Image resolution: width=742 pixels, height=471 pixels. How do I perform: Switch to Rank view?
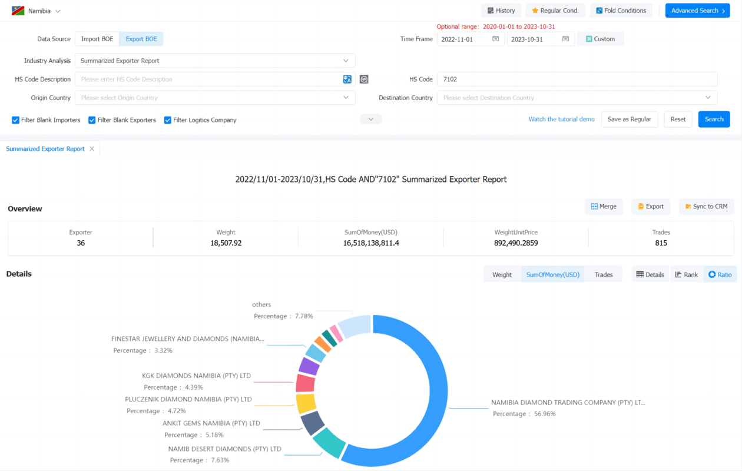point(686,274)
